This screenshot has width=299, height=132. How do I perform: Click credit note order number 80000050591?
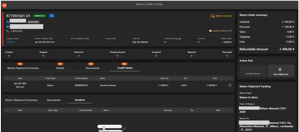(81, 85)
